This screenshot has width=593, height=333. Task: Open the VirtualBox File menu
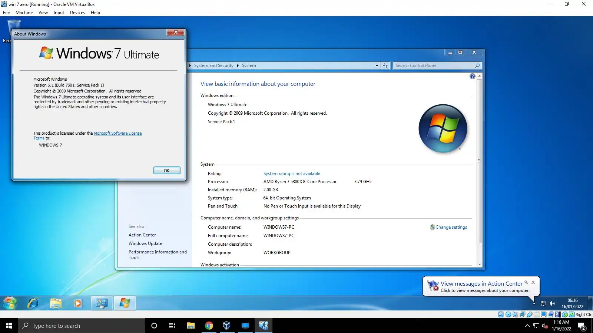coord(6,12)
